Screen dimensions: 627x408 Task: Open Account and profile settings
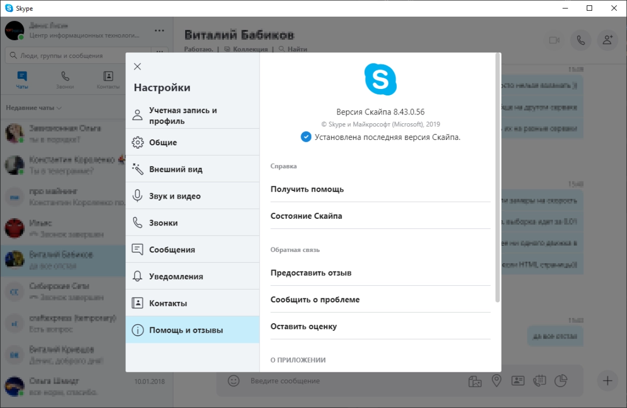click(x=193, y=115)
